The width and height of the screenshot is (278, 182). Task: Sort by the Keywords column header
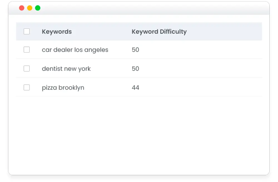(x=57, y=31)
